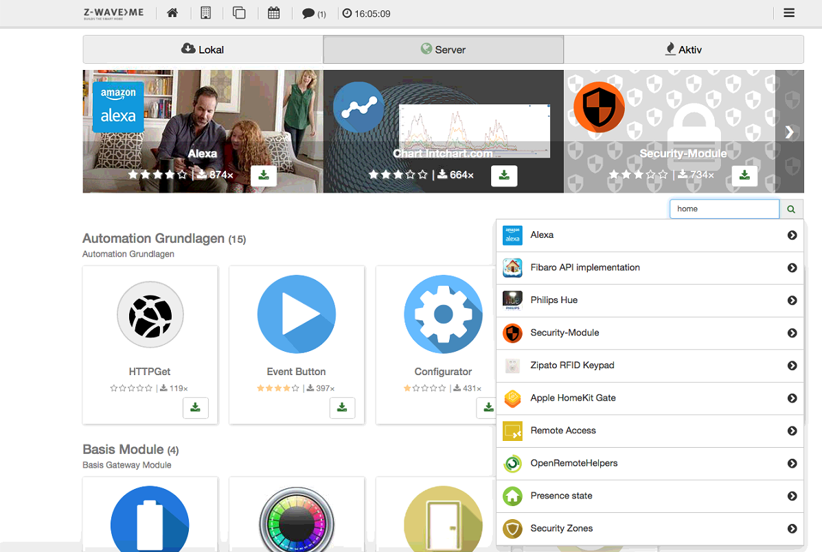Open the Security-Module banner

(x=683, y=132)
